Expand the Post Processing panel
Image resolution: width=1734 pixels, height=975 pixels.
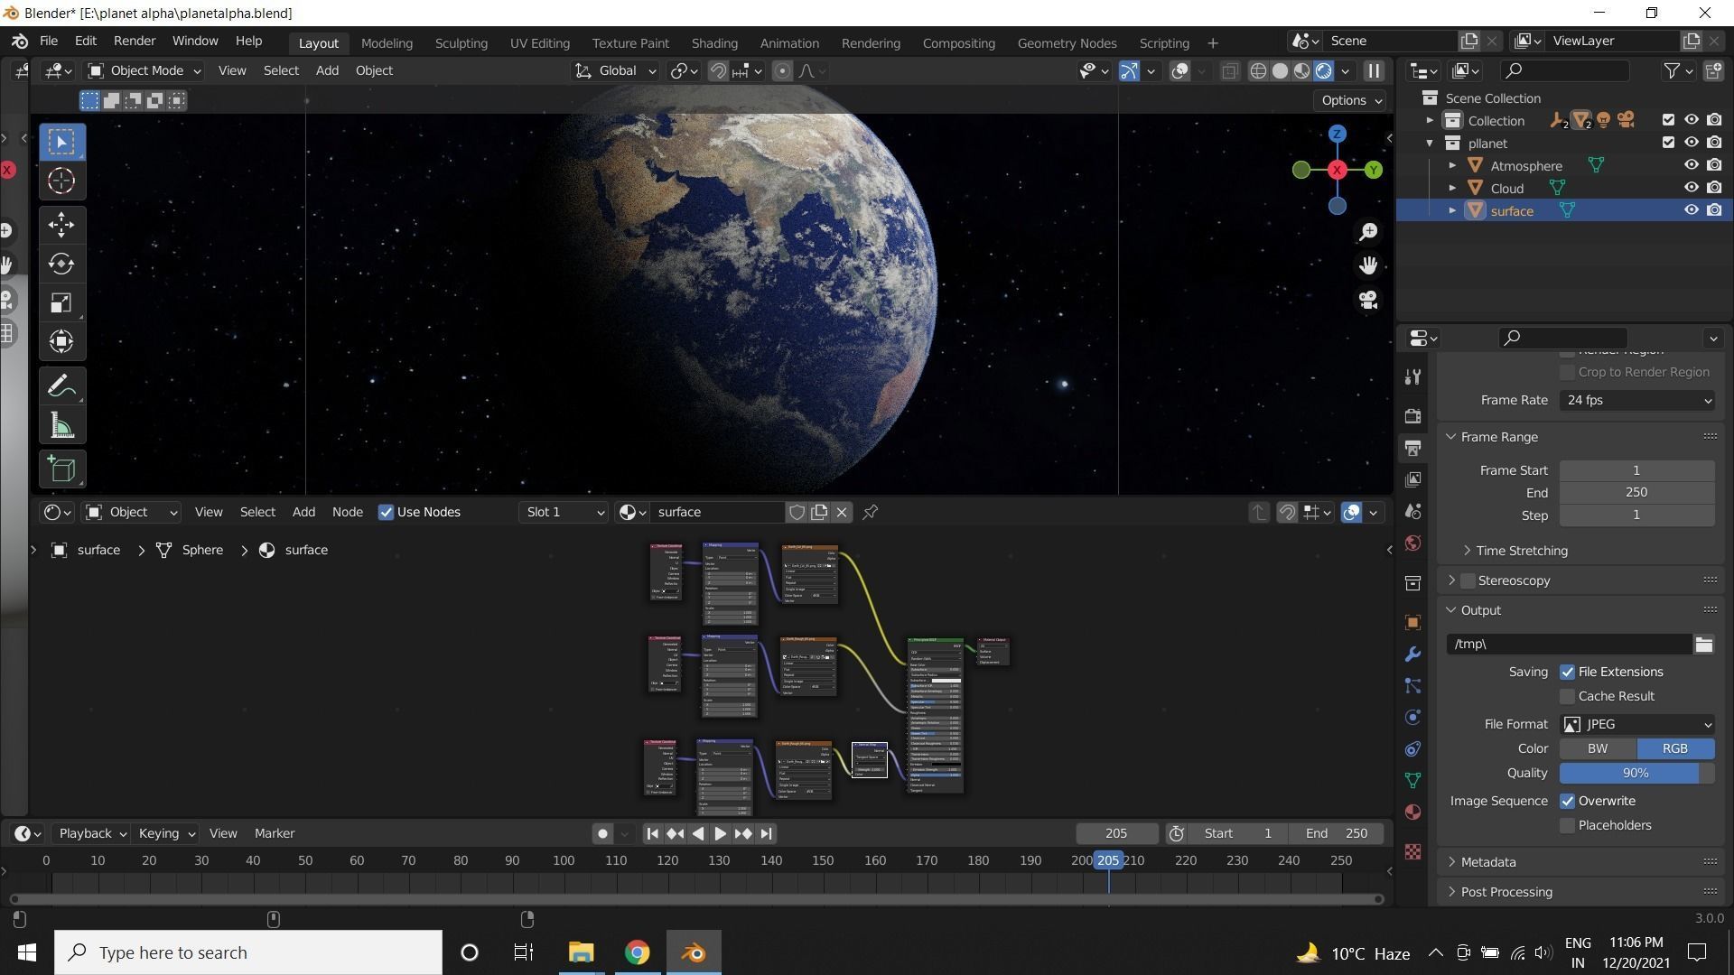[1506, 892]
